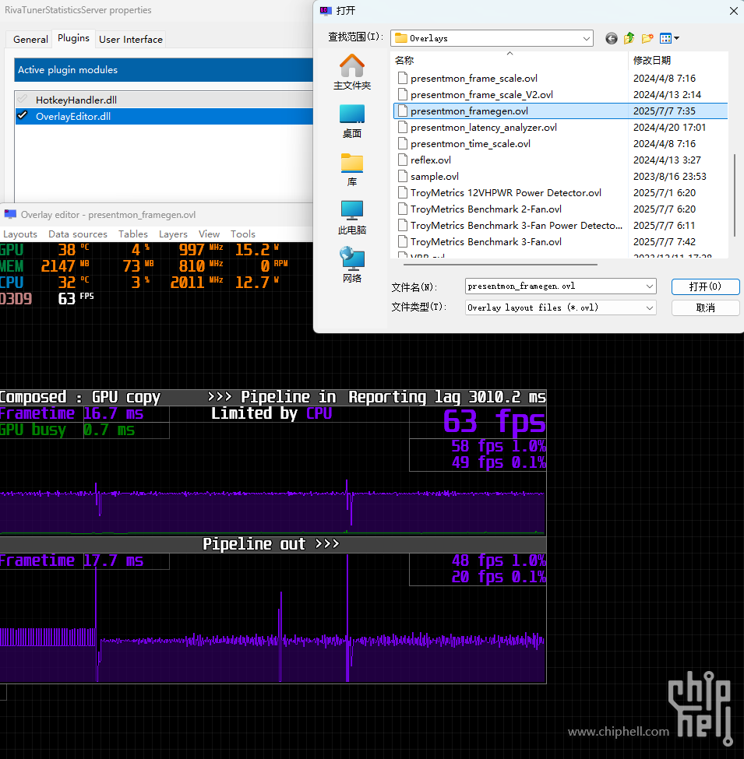The image size is (744, 759).
Task: Click the Cancel (取消) button
Action: click(x=705, y=307)
